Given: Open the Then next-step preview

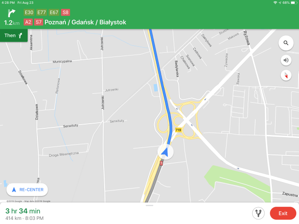Looking at the screenshot, I should pyautogui.click(x=14, y=35).
